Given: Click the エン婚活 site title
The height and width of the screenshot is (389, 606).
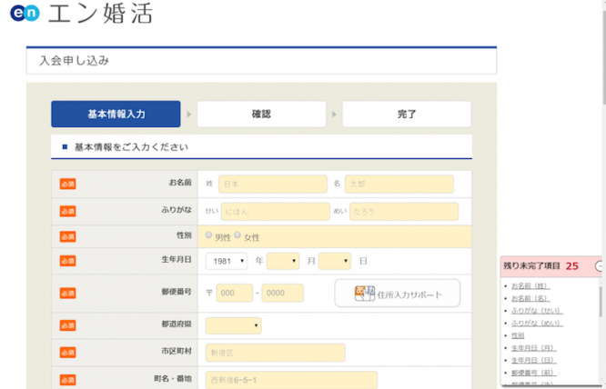Looking at the screenshot, I should pyautogui.click(x=100, y=13).
